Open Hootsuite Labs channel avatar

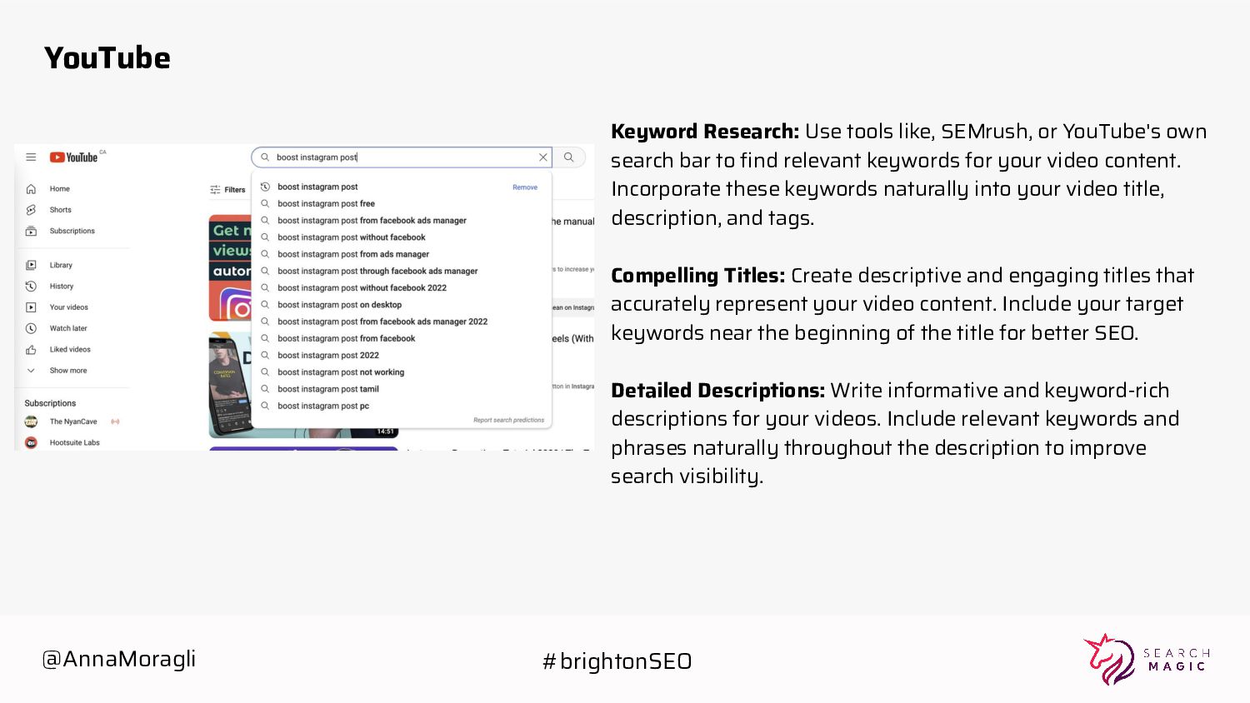click(31, 443)
